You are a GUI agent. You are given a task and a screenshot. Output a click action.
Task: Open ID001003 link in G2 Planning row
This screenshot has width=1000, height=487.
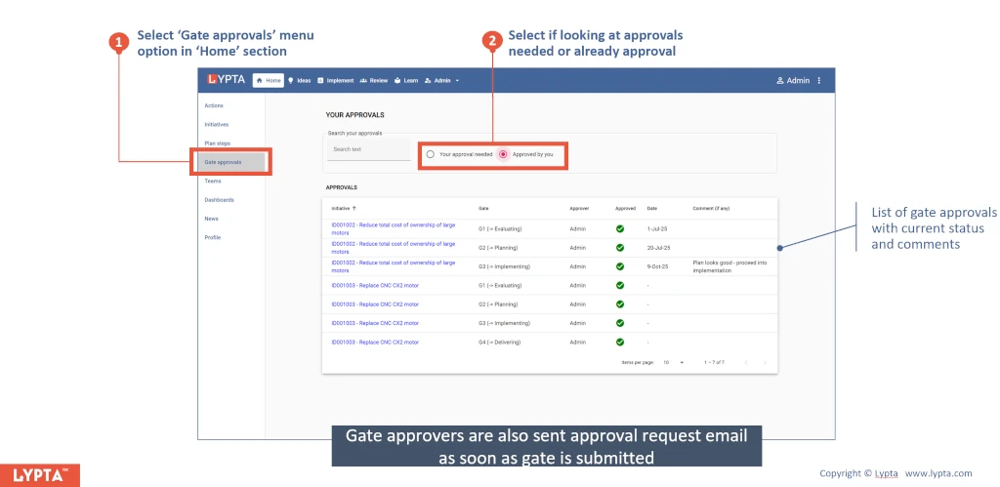[x=375, y=304]
